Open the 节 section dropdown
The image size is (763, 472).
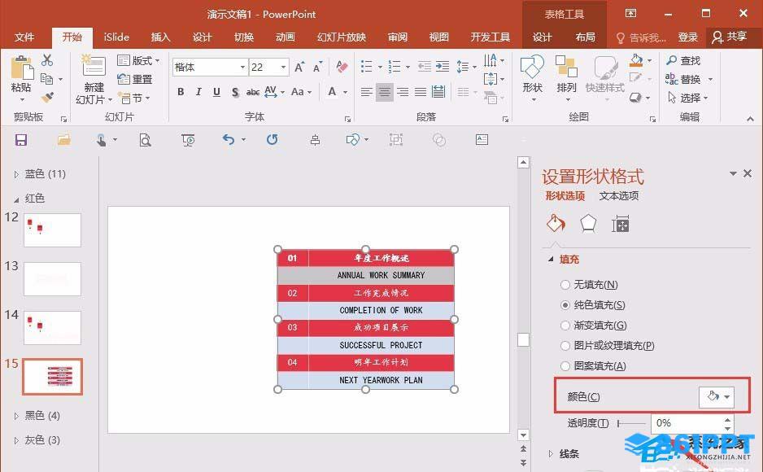[134, 98]
